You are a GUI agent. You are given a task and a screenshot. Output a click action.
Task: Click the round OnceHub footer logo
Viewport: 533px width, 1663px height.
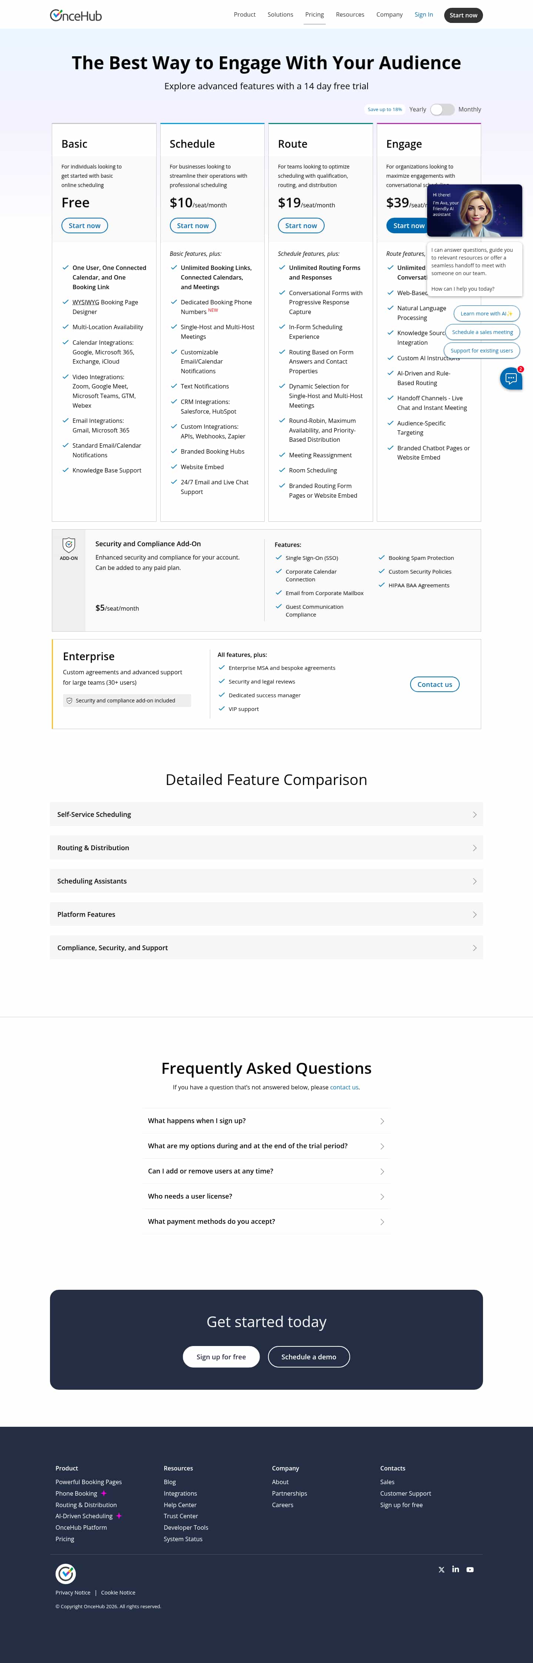tap(66, 1573)
